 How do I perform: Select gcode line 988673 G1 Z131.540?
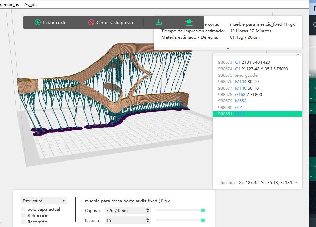[257, 62]
